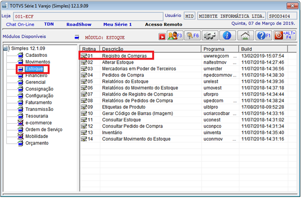Select the Tesouraria module
The width and height of the screenshot is (301, 198).
[37, 116]
